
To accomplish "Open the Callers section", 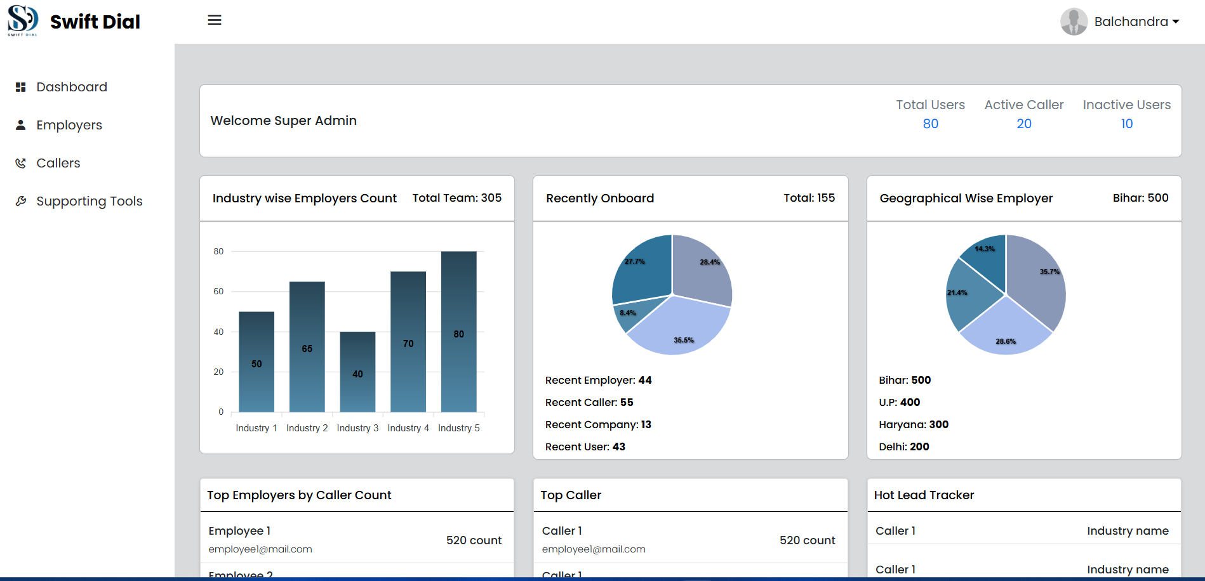I will click(x=58, y=163).
